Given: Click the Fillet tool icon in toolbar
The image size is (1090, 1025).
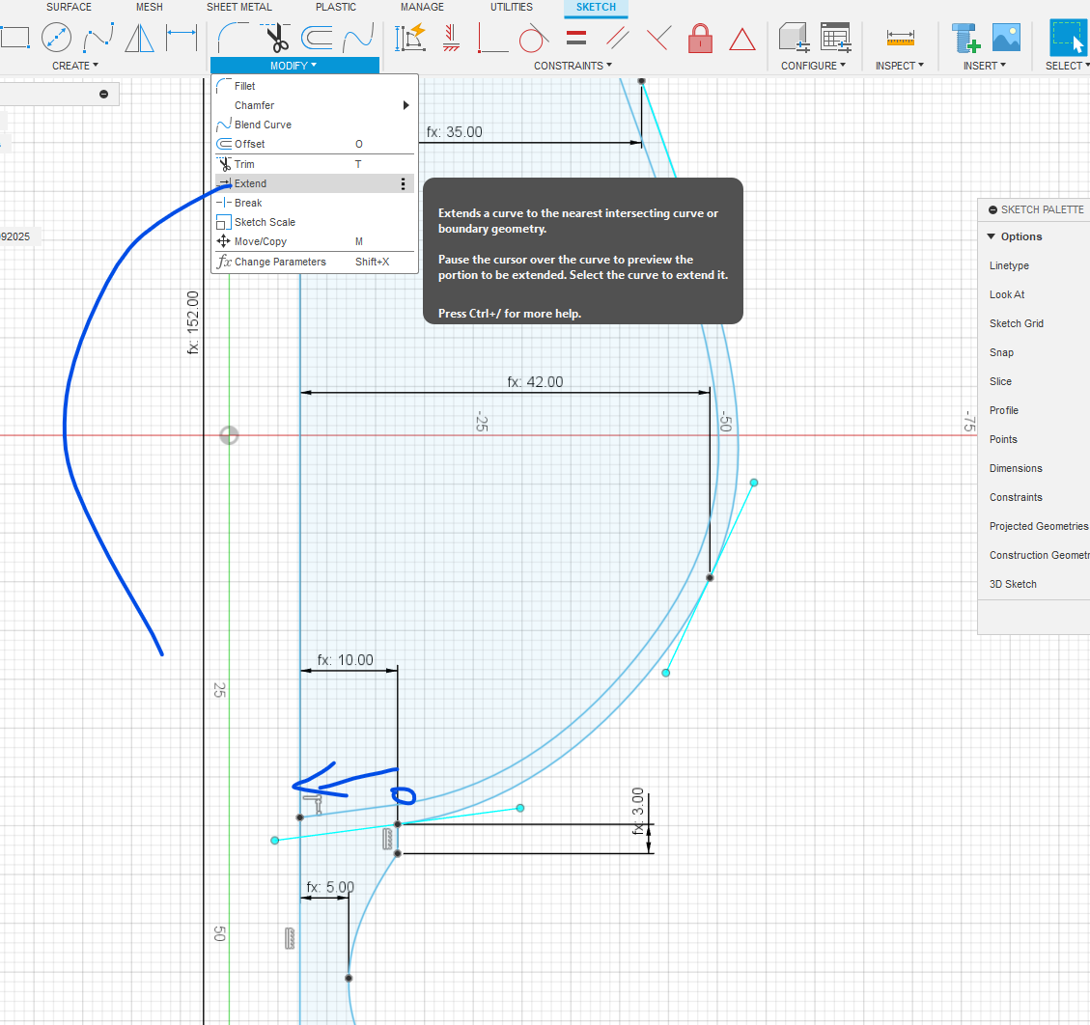Looking at the screenshot, I should coord(233,39).
